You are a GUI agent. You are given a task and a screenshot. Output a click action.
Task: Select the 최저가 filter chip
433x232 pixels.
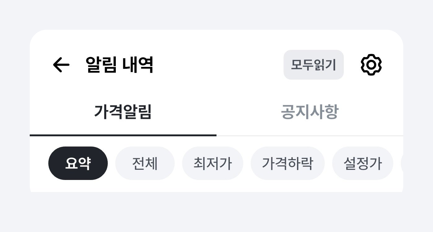click(212, 163)
